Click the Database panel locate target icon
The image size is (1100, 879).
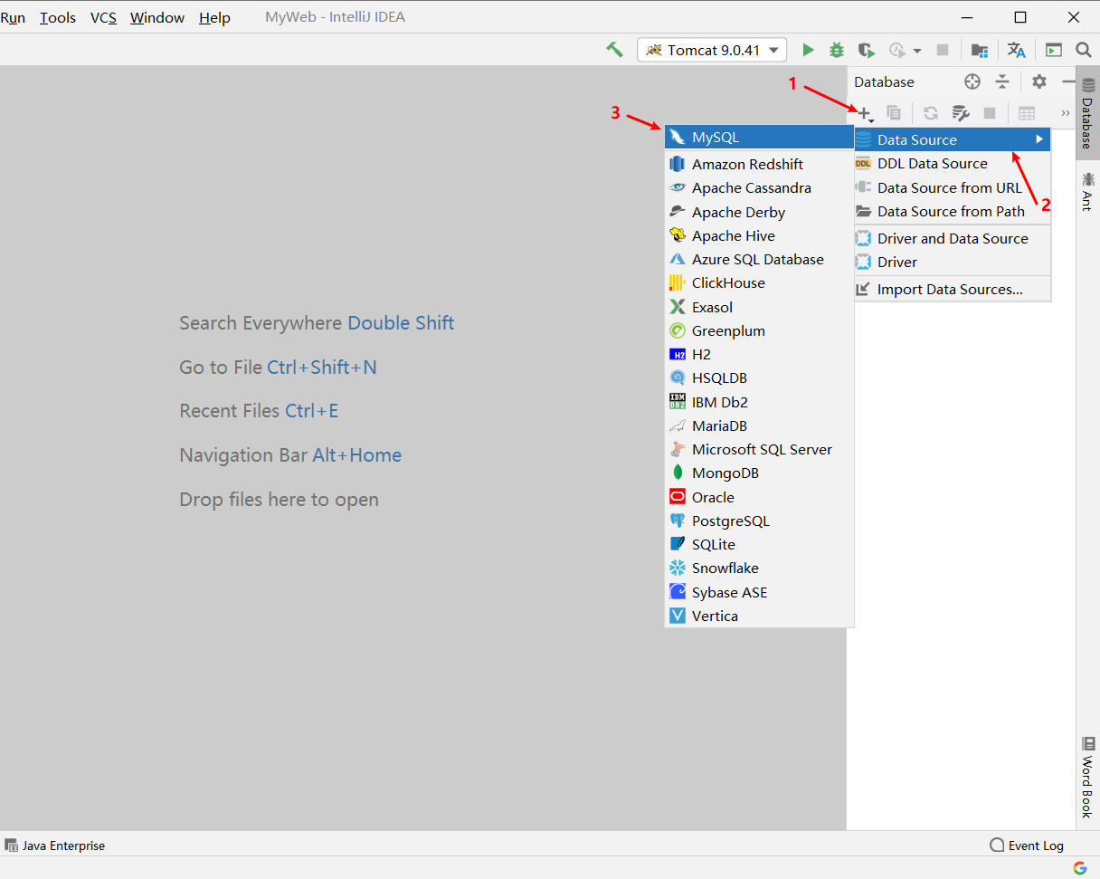972,81
